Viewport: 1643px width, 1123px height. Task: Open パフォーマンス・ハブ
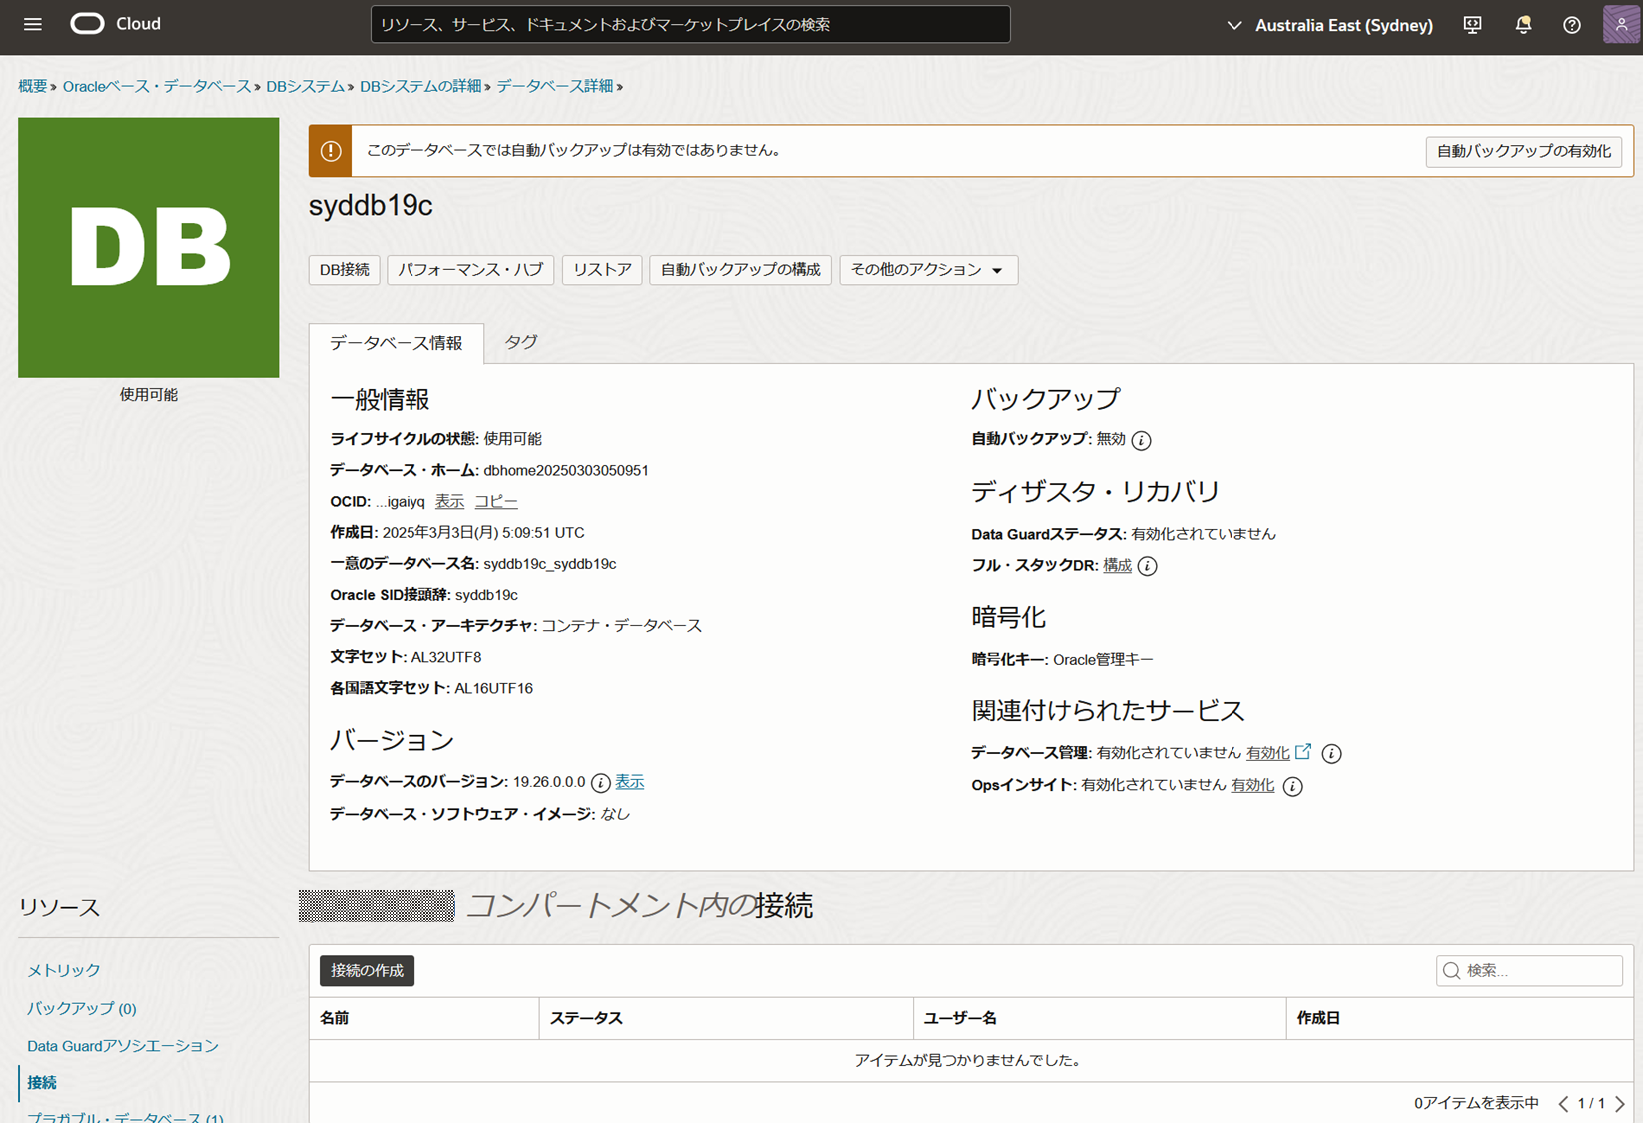click(x=470, y=270)
